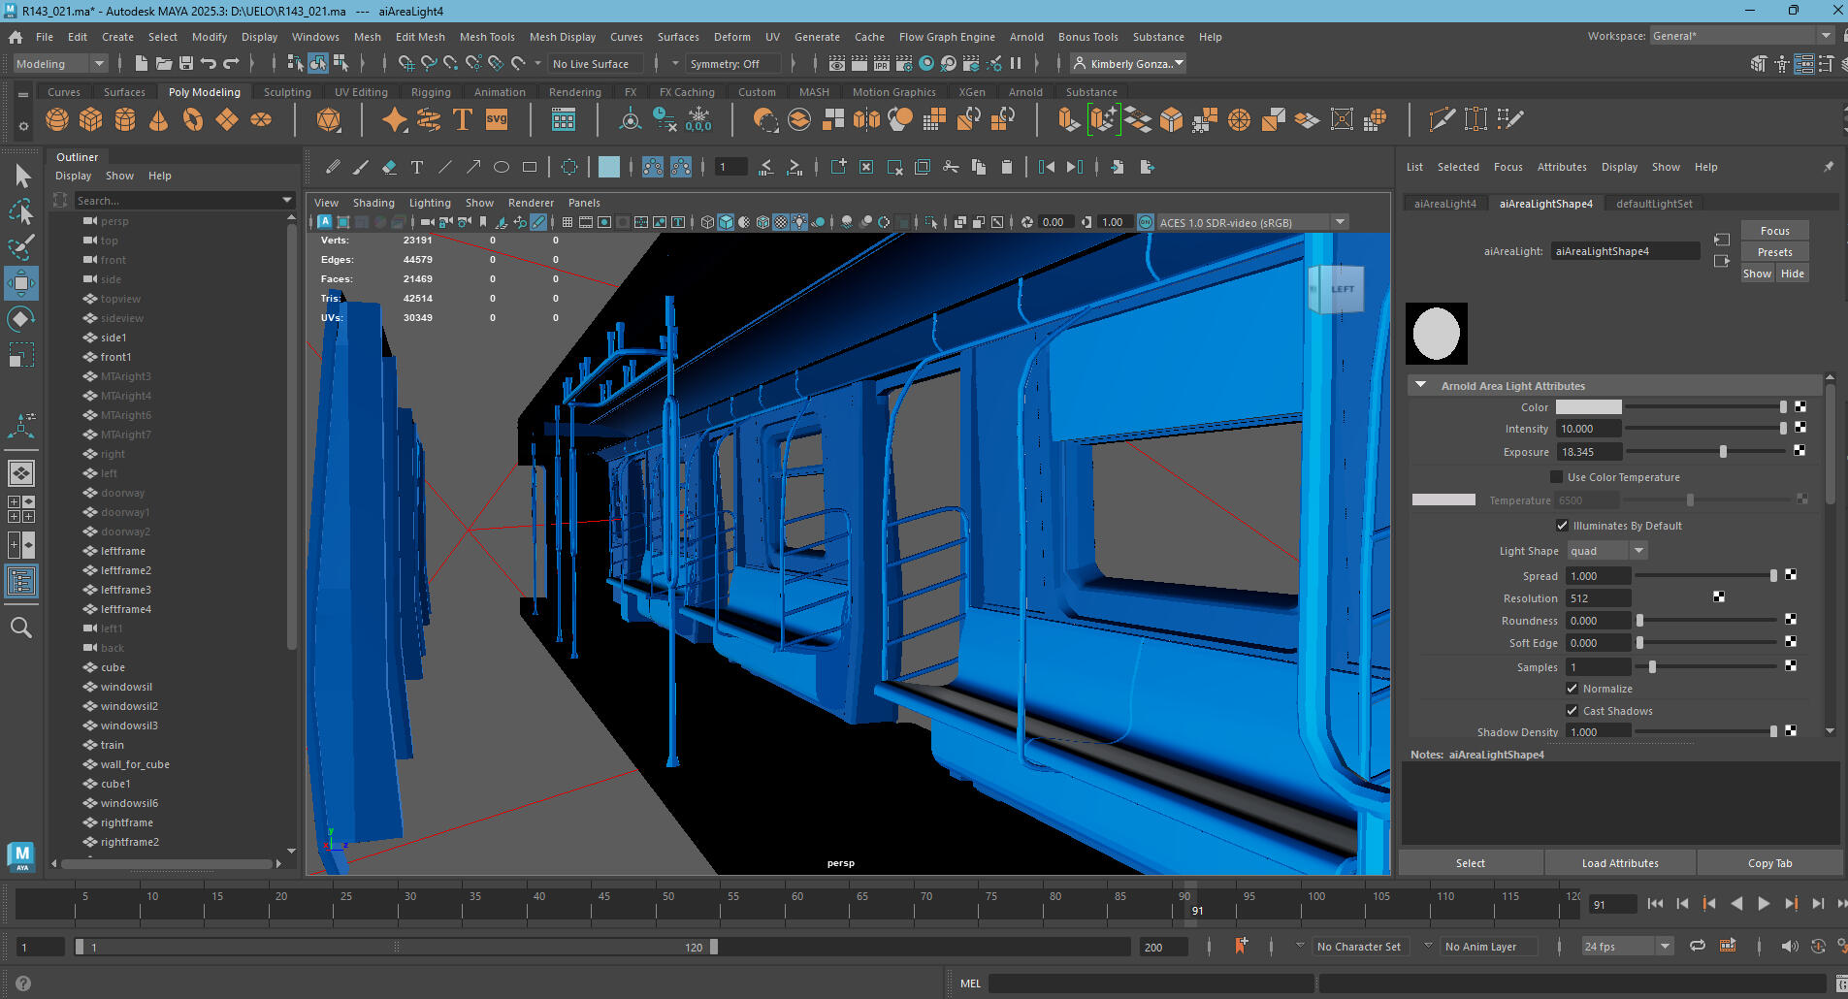The width and height of the screenshot is (1848, 999).
Task: Open the Modeling menu set dropdown
Action: tap(60, 64)
